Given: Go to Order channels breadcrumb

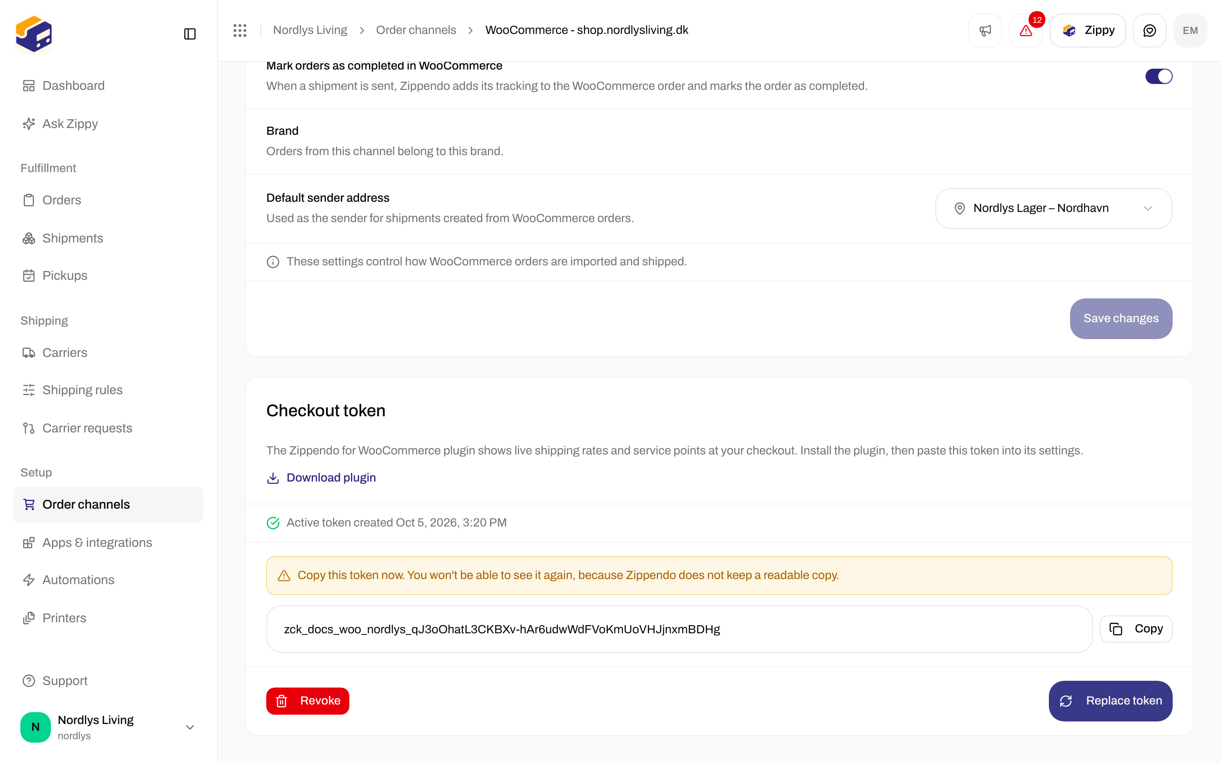Looking at the screenshot, I should point(416,30).
